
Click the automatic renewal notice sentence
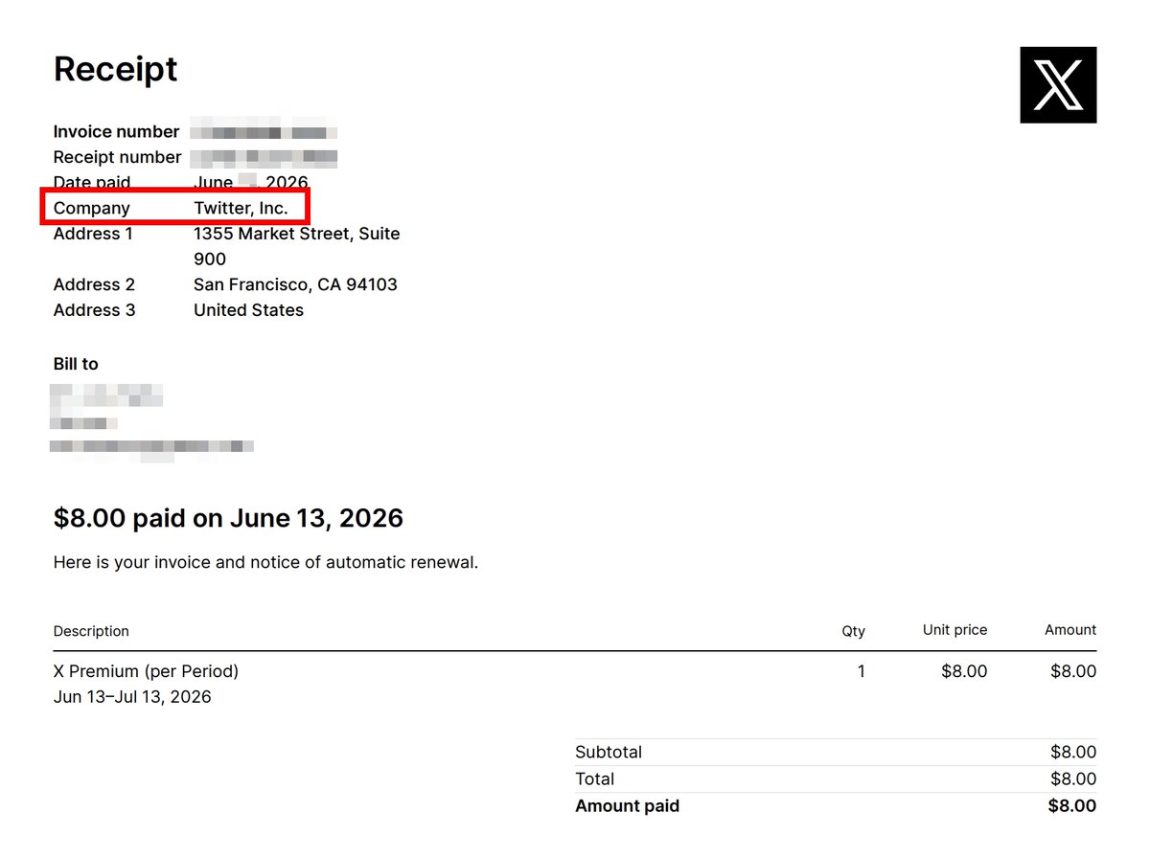pos(265,562)
